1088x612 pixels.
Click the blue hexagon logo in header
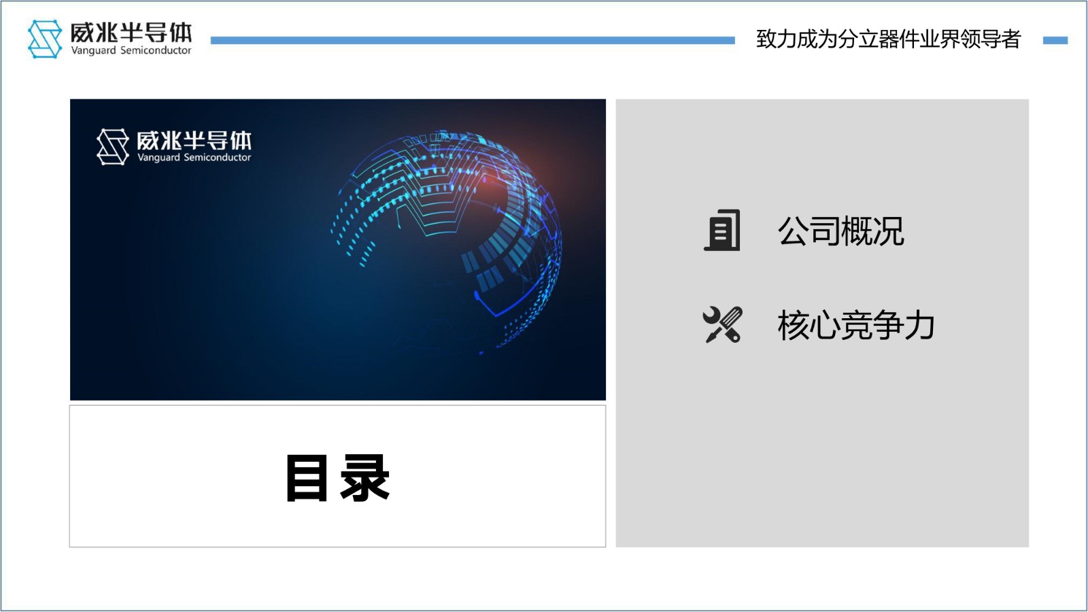click(45, 39)
